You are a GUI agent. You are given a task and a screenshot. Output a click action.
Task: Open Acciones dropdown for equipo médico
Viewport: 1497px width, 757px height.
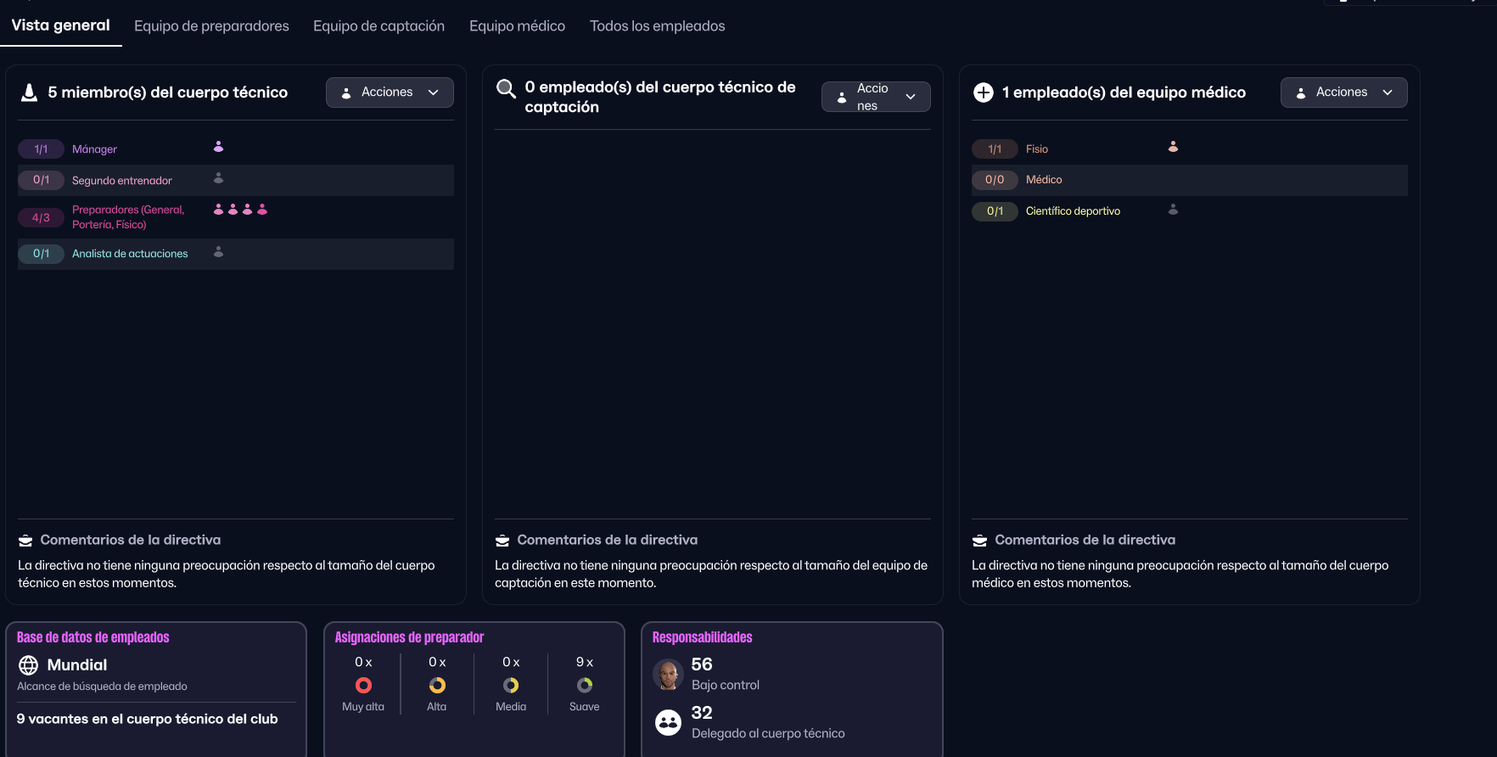(x=1343, y=93)
